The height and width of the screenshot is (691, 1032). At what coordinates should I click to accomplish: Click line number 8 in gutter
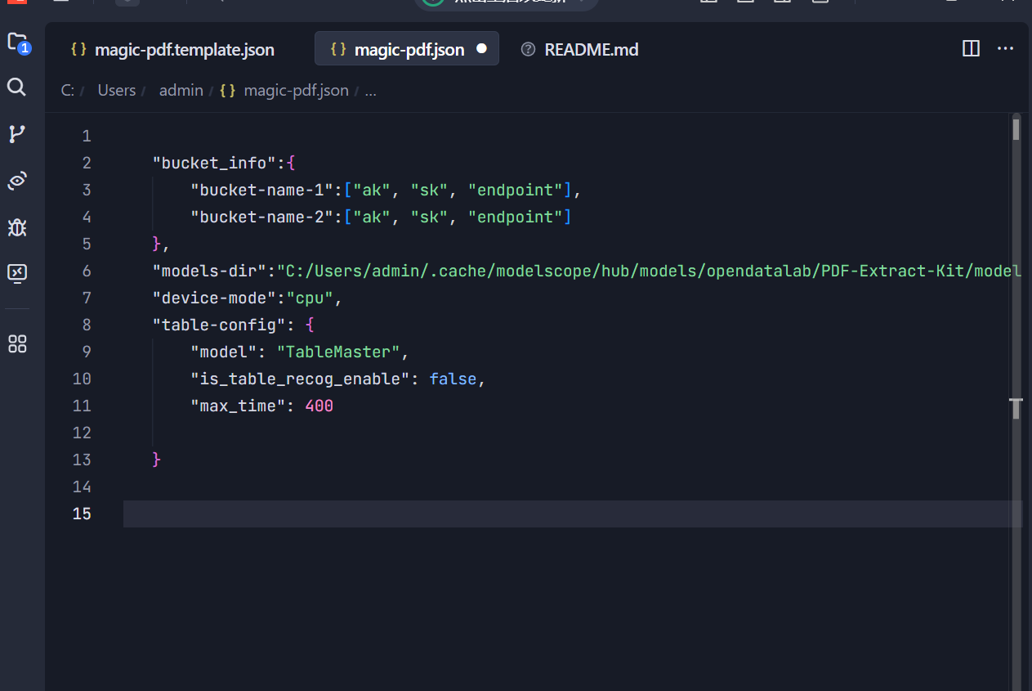coord(87,325)
